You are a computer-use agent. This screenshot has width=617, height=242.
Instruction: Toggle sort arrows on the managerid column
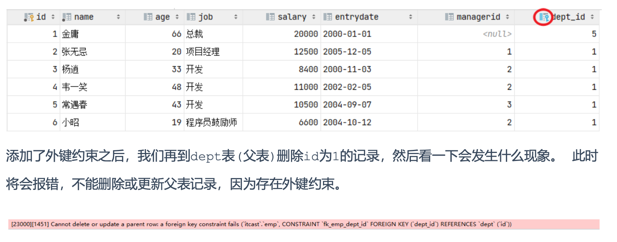pos(507,17)
